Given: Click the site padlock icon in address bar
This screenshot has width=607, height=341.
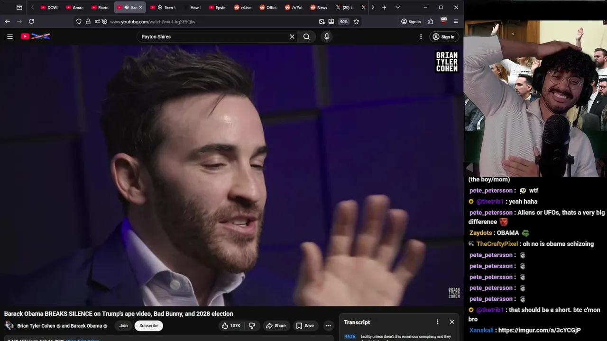Looking at the screenshot, I should [x=88, y=21].
